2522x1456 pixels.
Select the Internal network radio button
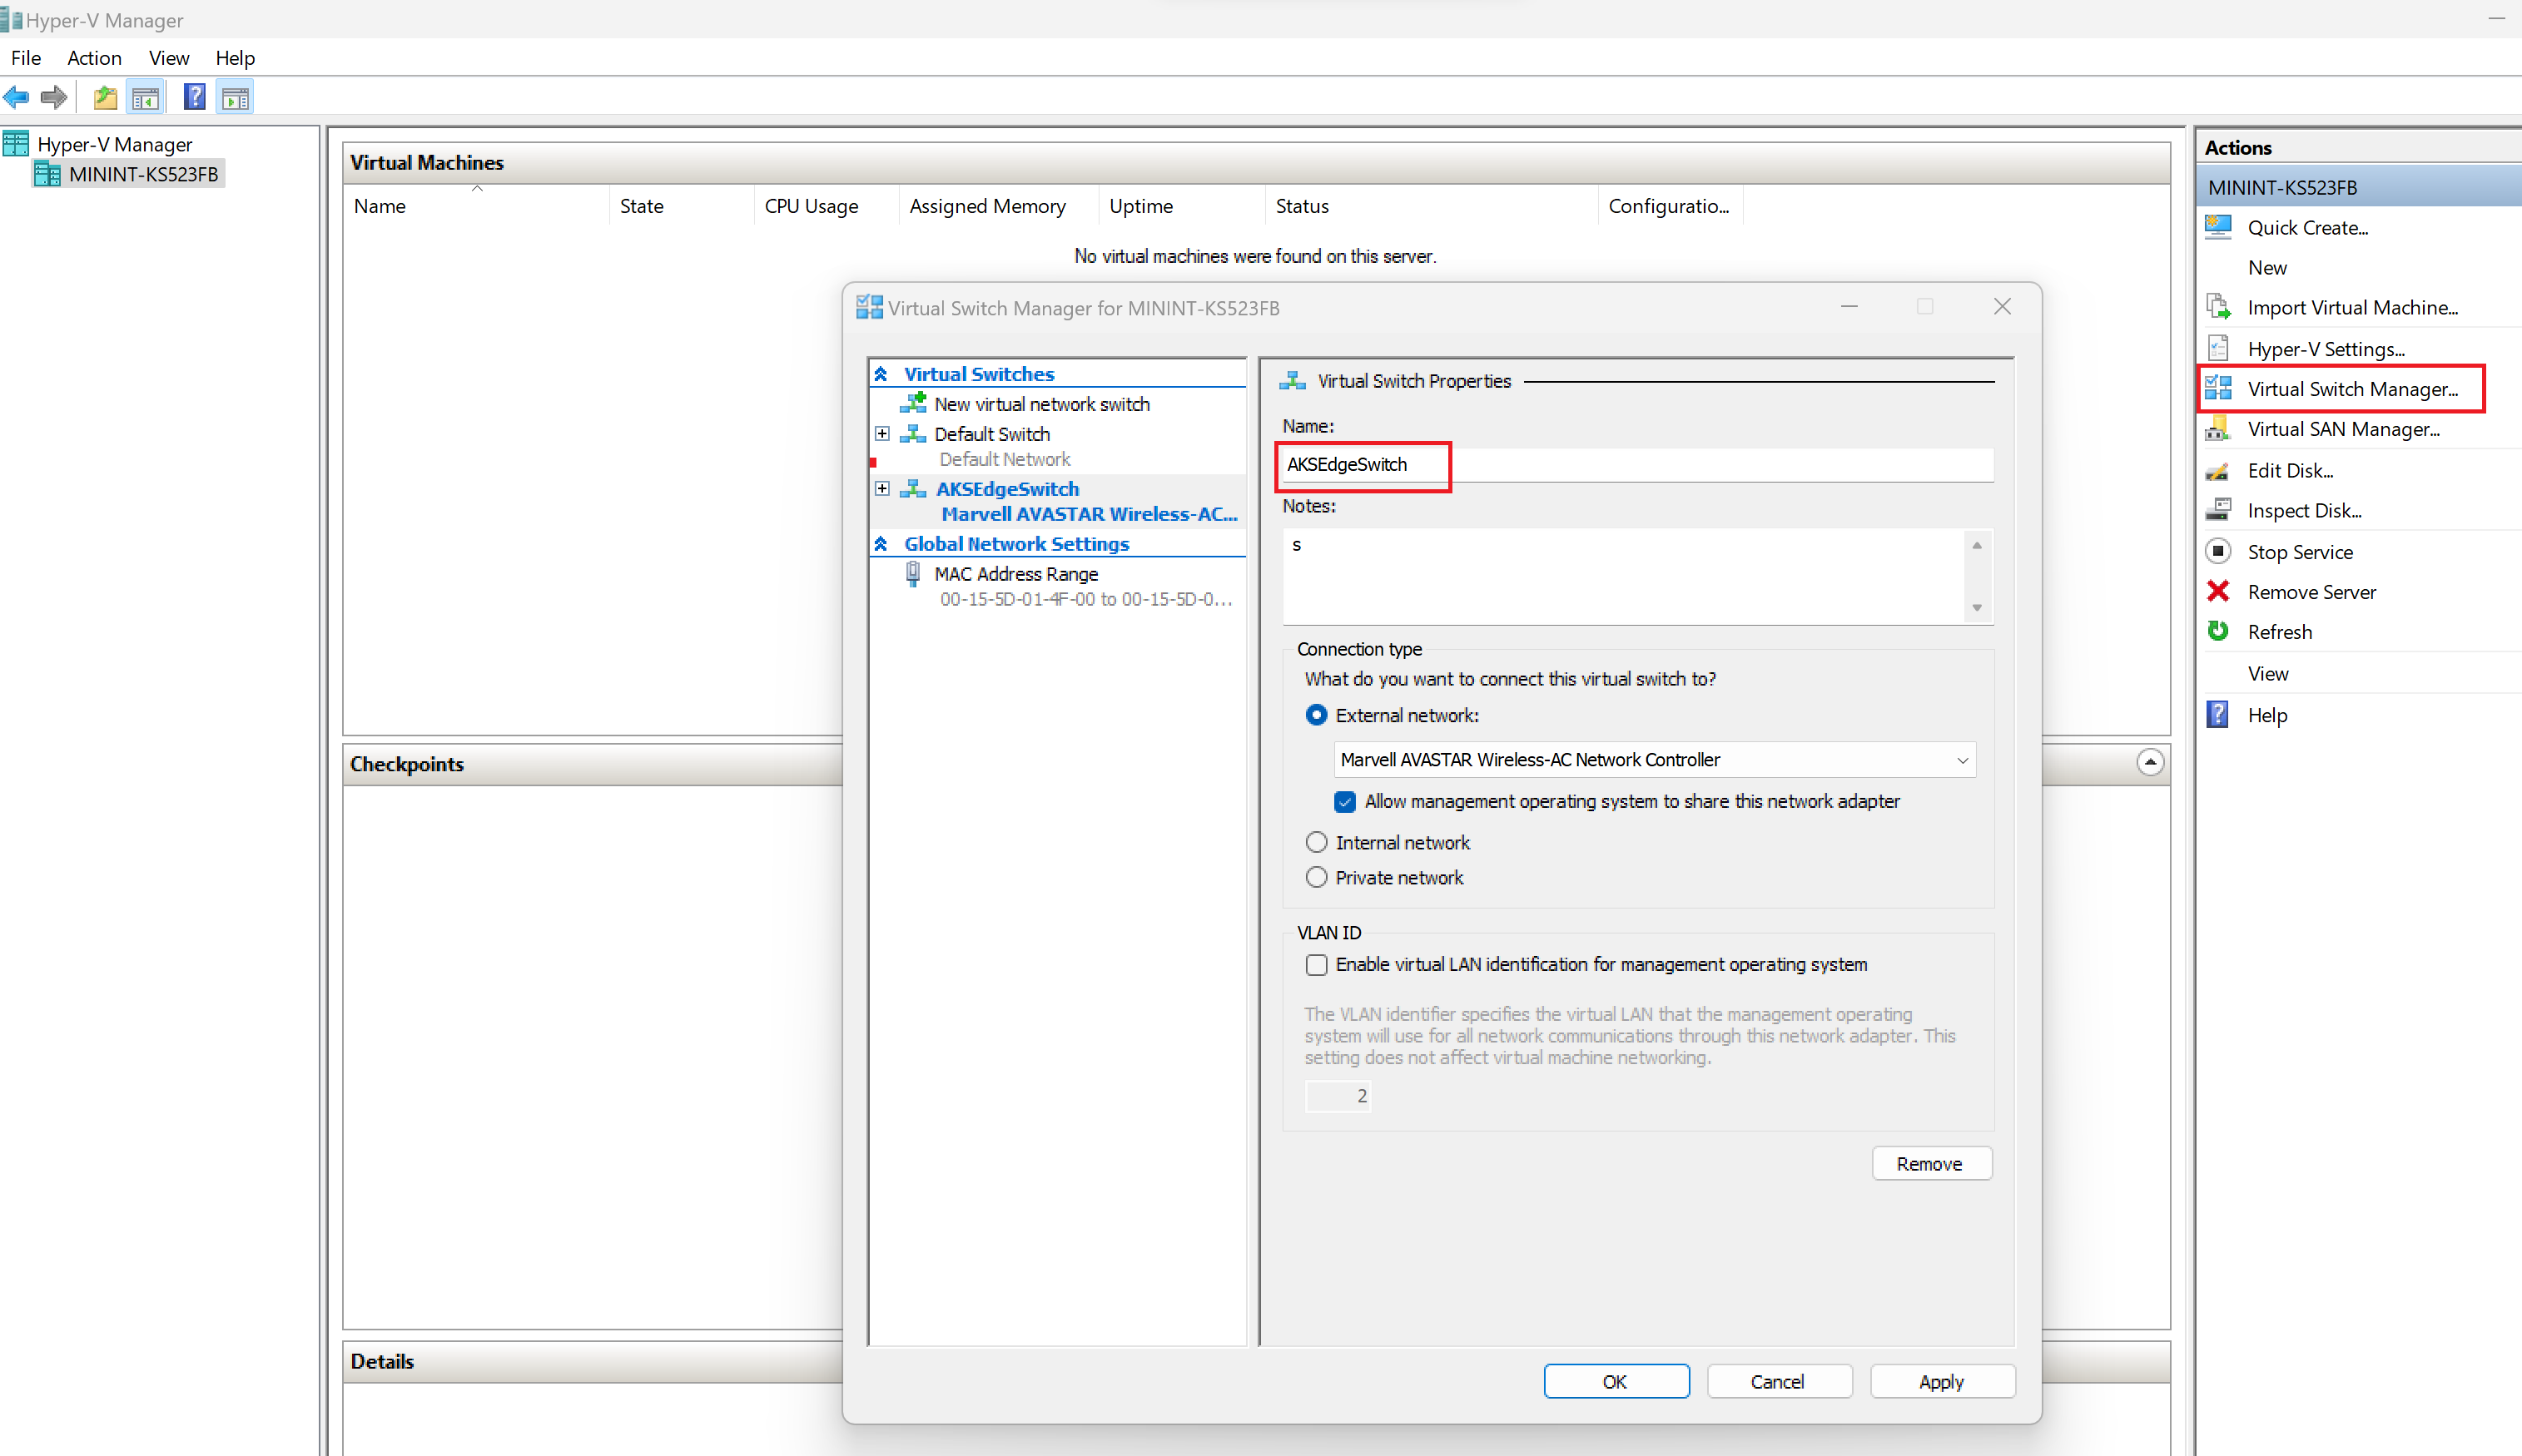coord(1317,843)
